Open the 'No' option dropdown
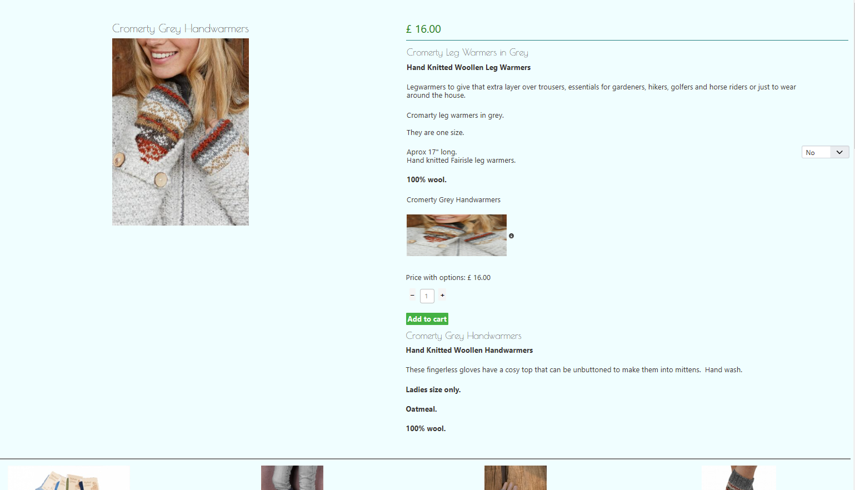Screen dimensions: 855x490 (x=825, y=152)
